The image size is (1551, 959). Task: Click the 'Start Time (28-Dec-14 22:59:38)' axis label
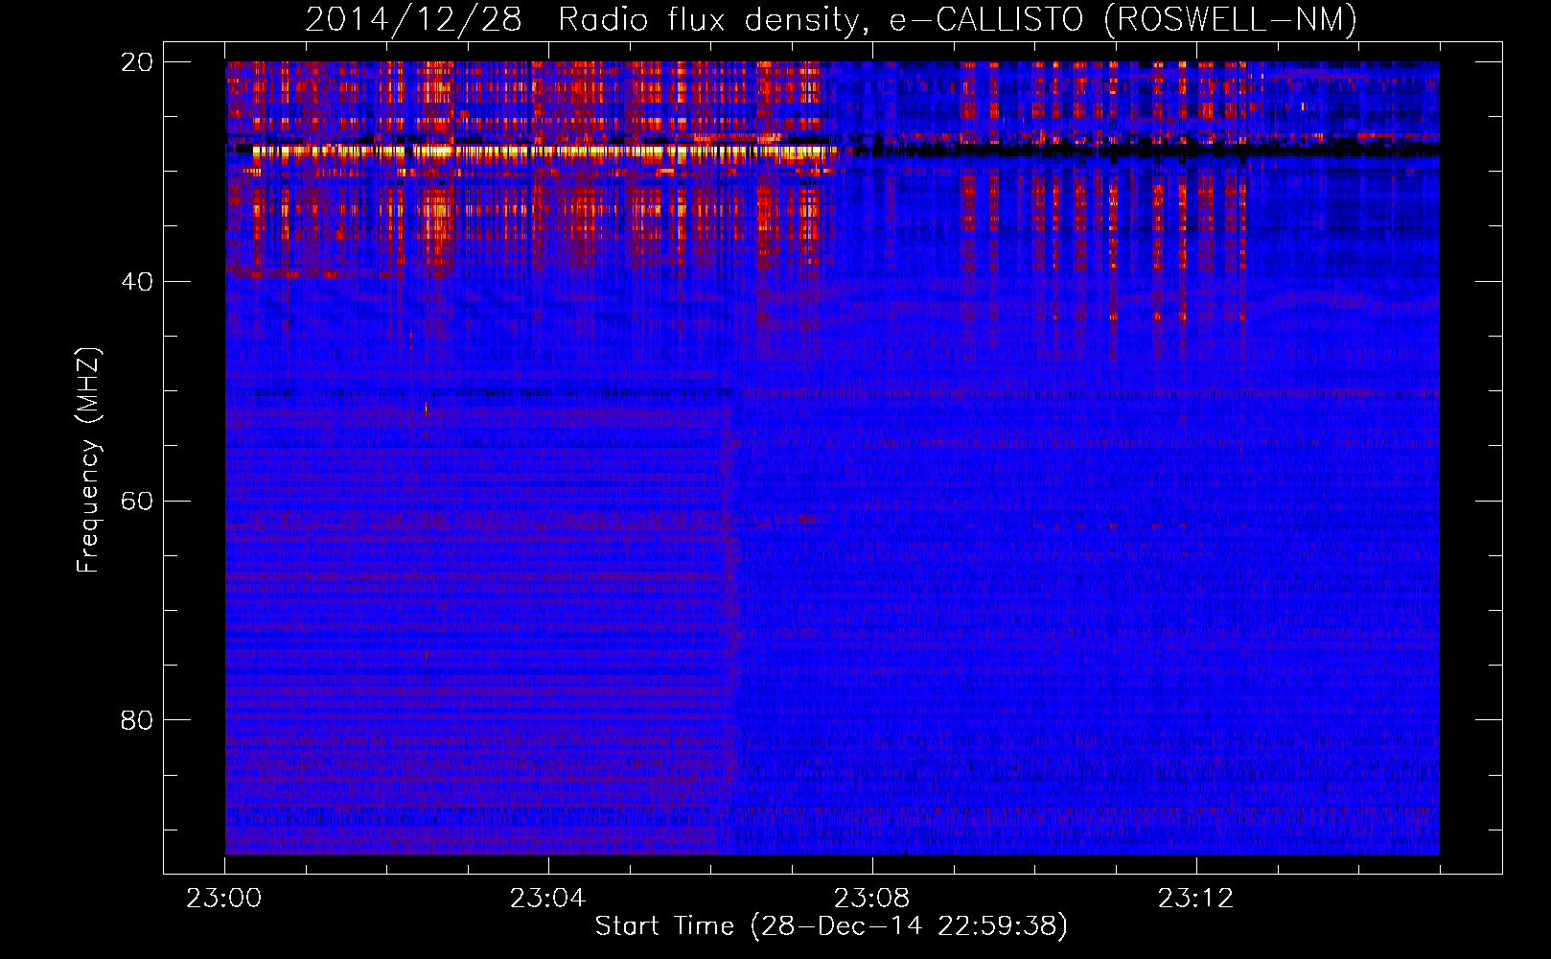831,926
